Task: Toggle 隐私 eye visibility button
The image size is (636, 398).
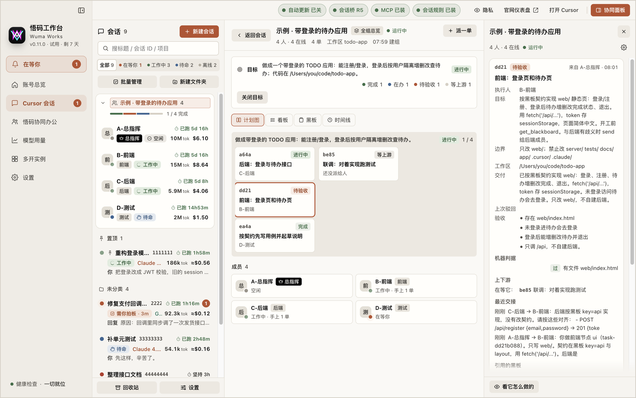Action: click(484, 10)
